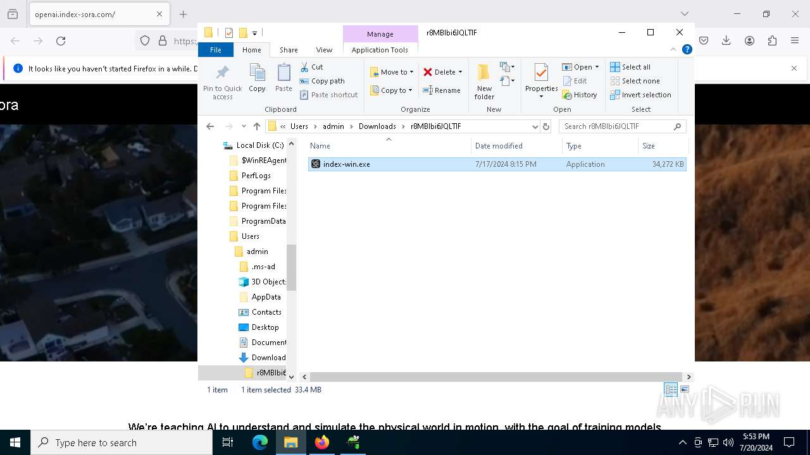Open Task View on taskbar
Image resolution: width=810 pixels, height=455 pixels.
(228, 442)
